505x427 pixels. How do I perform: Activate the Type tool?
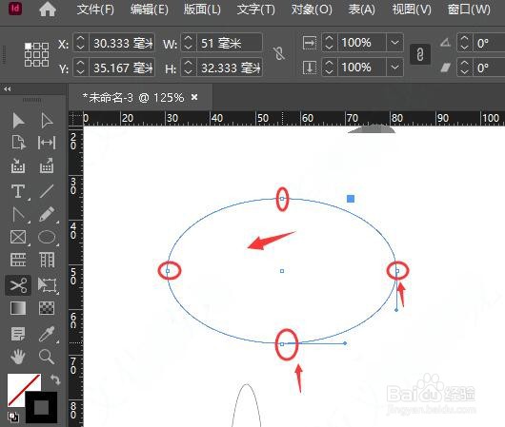[18, 191]
